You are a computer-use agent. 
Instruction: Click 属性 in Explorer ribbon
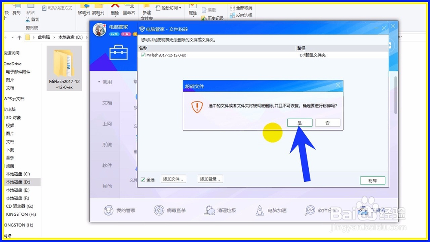(193, 10)
